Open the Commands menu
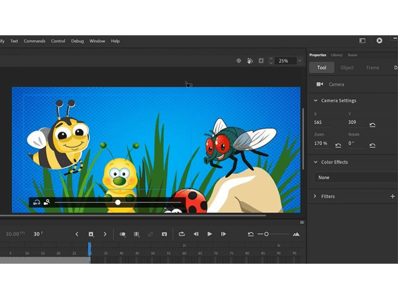This screenshot has height=299, width=398. [34, 41]
